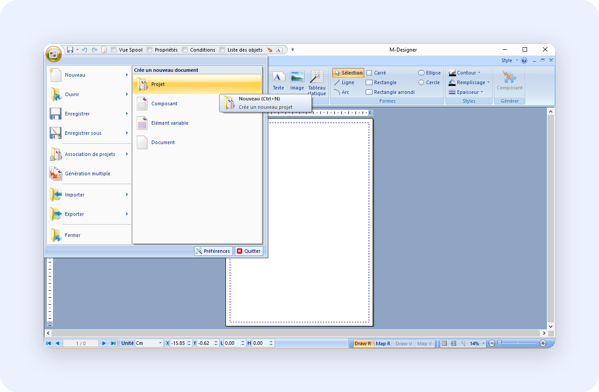This screenshot has width=599, height=392.
Task: Activate the Sélection tool
Action: point(348,73)
